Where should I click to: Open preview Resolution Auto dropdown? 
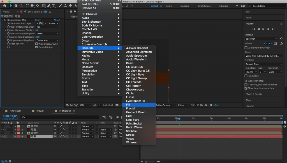[275, 72]
